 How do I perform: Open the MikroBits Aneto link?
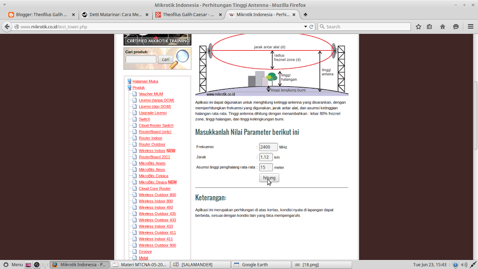152,163
